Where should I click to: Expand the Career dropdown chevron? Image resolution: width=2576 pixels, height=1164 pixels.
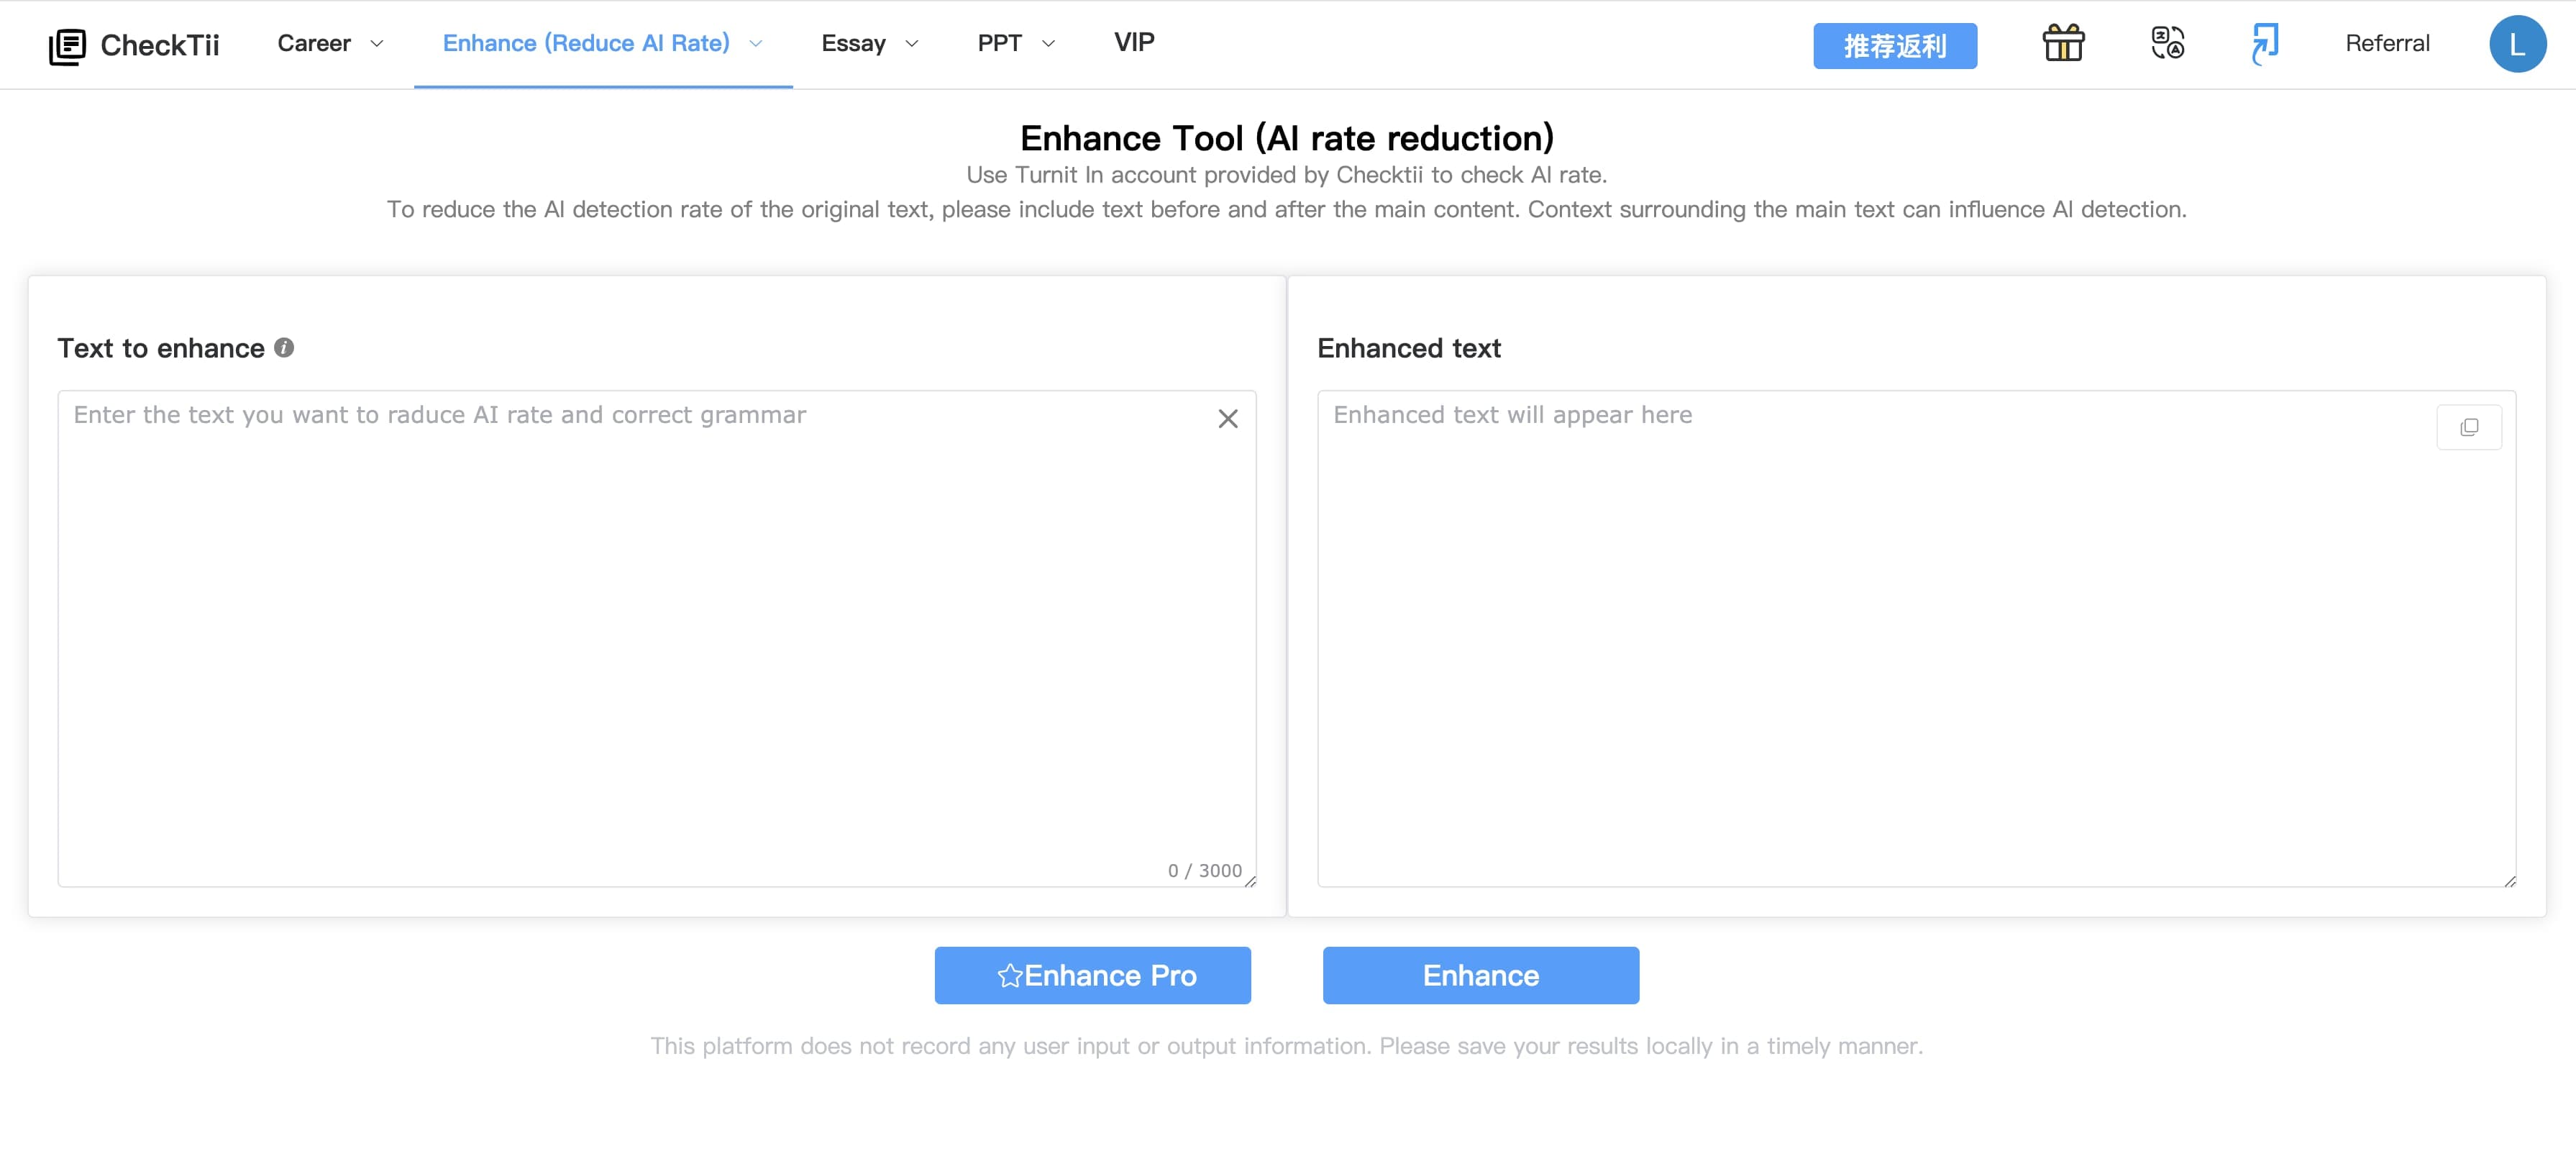point(377,44)
